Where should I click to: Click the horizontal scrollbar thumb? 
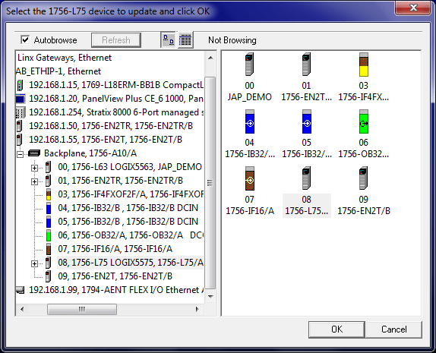point(82,309)
